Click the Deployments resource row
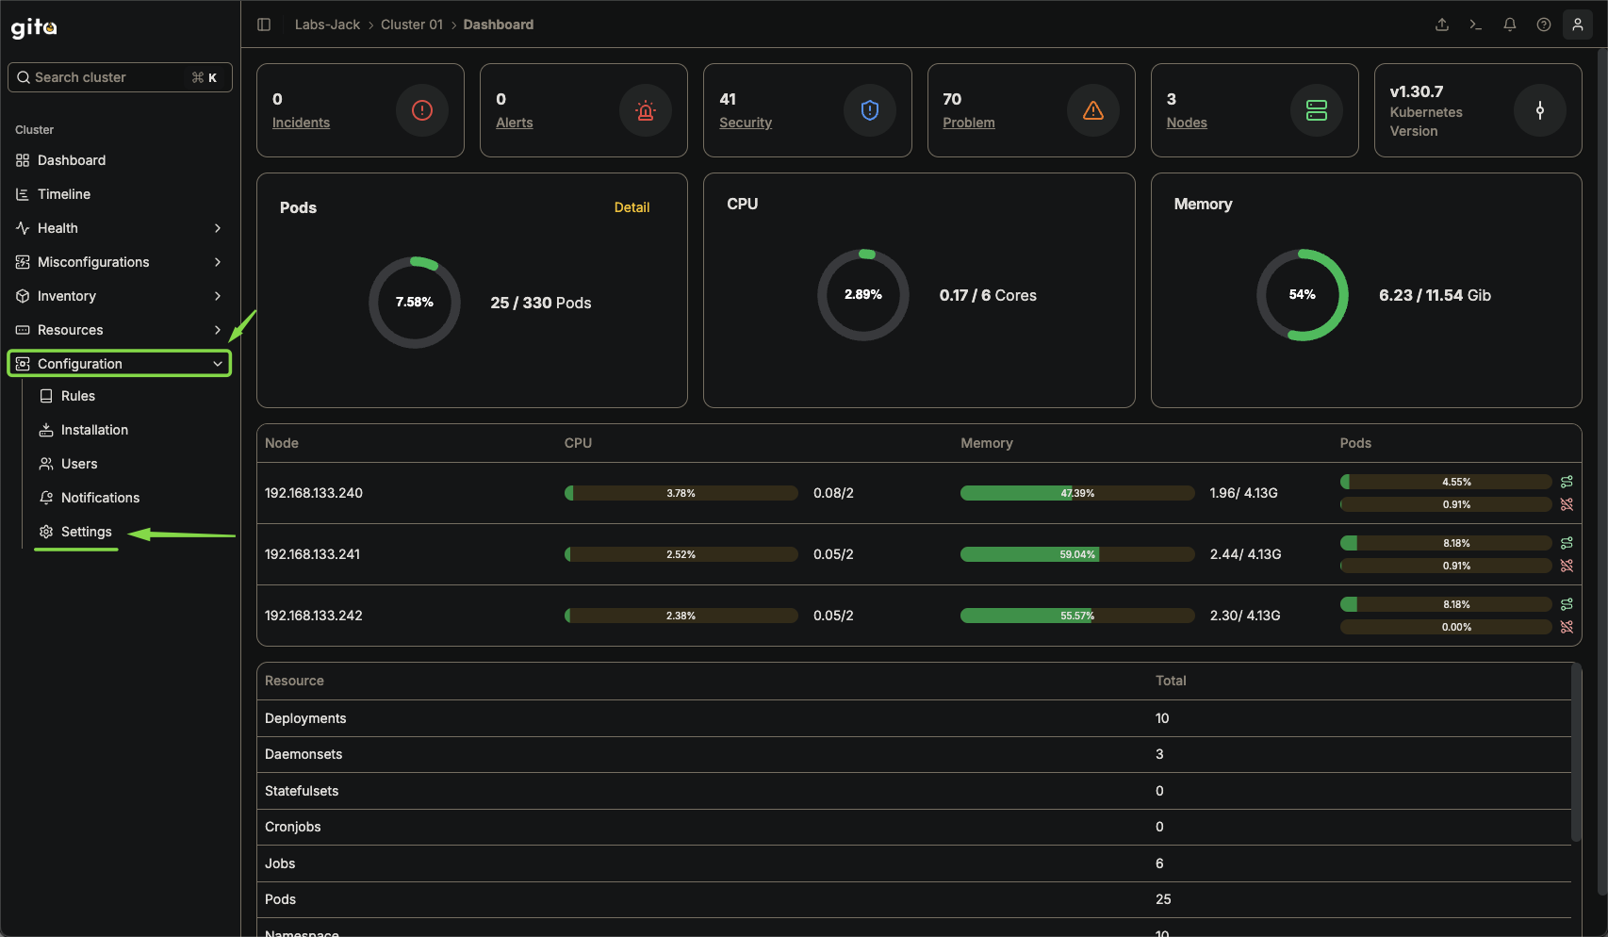Image resolution: width=1608 pixels, height=937 pixels. [914, 718]
